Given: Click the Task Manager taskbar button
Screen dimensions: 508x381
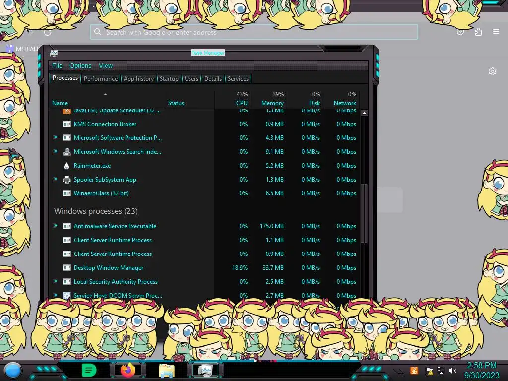Looking at the screenshot, I should pyautogui.click(x=205, y=370).
